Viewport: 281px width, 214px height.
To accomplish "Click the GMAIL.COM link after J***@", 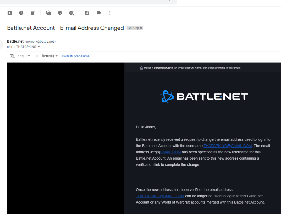I will click(170, 152).
